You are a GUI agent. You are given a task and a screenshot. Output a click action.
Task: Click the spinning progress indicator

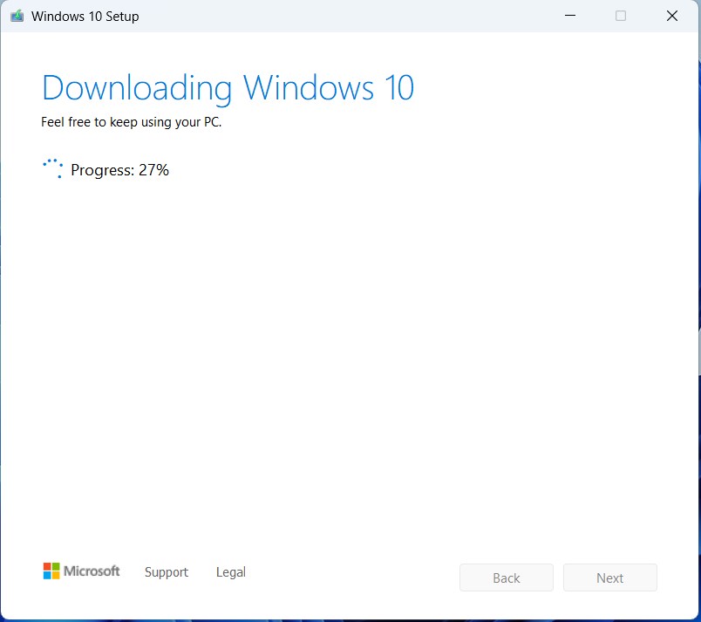53,169
